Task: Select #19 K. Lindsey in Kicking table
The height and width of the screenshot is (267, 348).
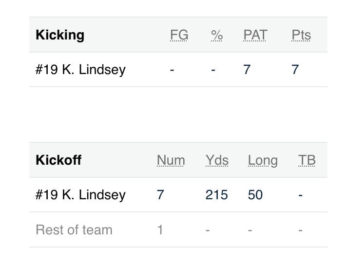Action: pyautogui.click(x=80, y=70)
